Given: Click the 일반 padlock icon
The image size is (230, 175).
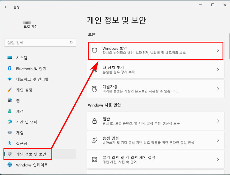Looking at the screenshot, I should 95,121.
